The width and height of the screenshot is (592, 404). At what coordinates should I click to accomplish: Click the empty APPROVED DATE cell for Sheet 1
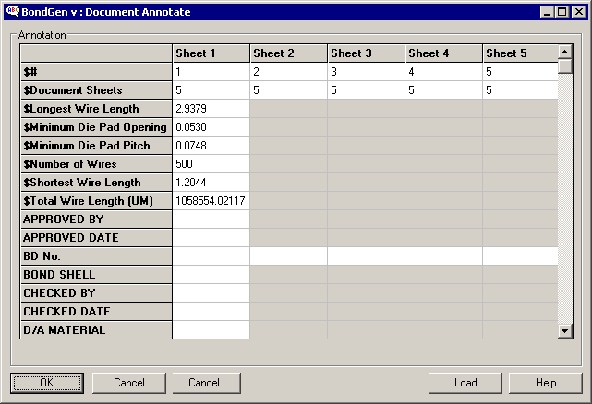click(x=211, y=238)
